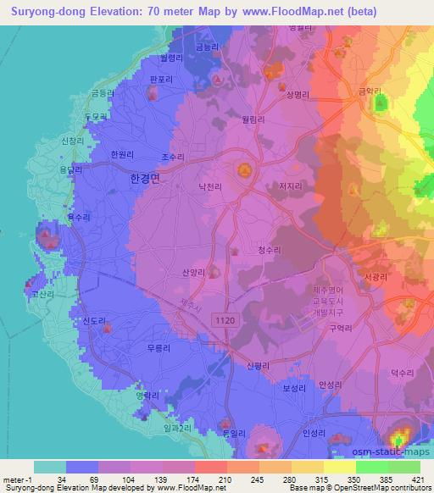Click the 월림리 place label
The width and height of the screenshot is (434, 493).
click(253, 119)
